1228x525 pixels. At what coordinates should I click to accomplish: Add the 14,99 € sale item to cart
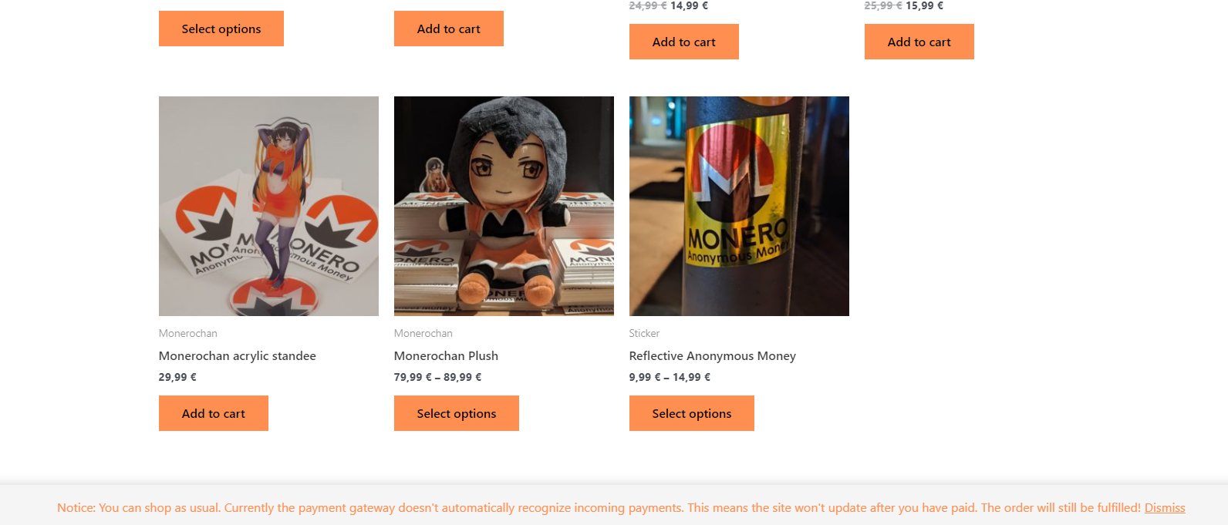pyautogui.click(x=684, y=42)
